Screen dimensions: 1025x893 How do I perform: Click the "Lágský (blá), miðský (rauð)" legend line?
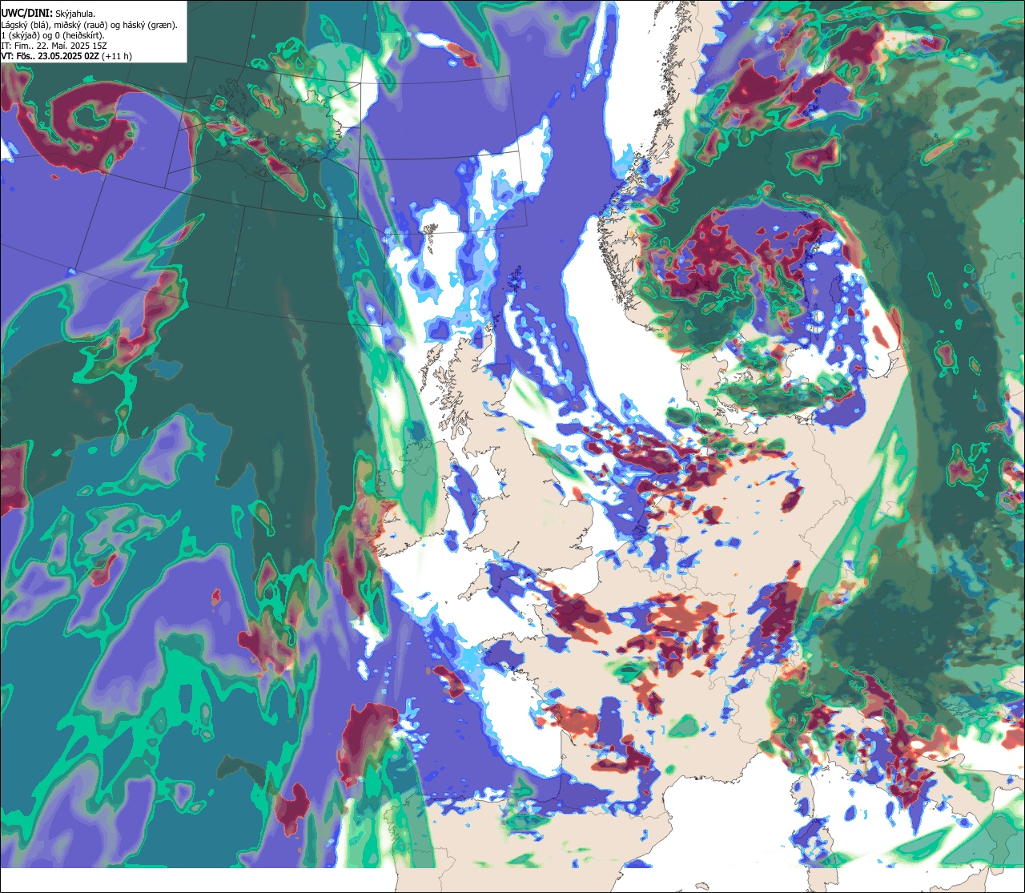tap(90, 25)
